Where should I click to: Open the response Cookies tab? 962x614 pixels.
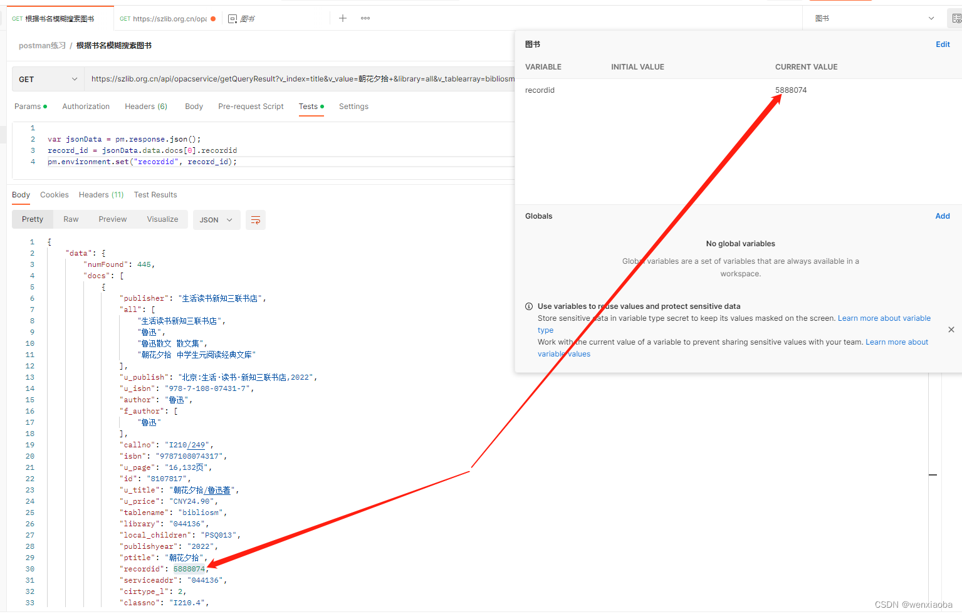pos(55,195)
